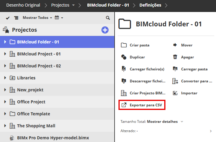The image size is (216, 142).
Task: Click the Apagar trash icon
Action: (175, 57)
